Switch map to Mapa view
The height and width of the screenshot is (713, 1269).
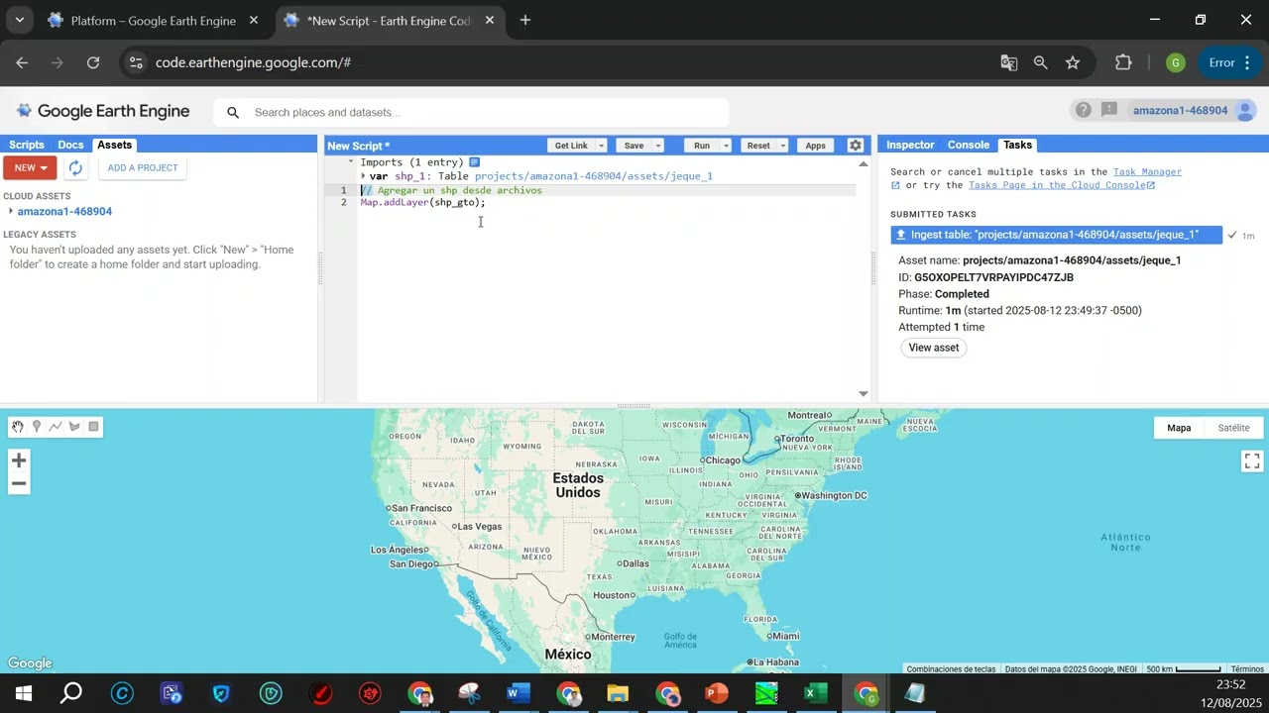tap(1179, 428)
